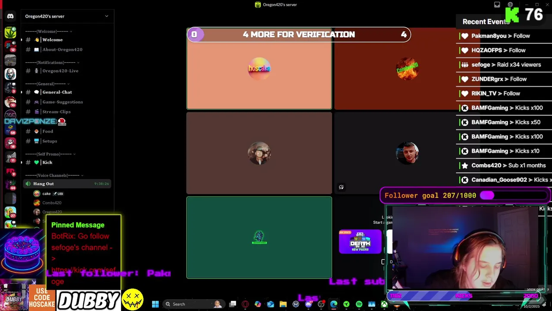552x311 pixels.
Task: Open Discord taskbar icon
Action: tap(308, 304)
